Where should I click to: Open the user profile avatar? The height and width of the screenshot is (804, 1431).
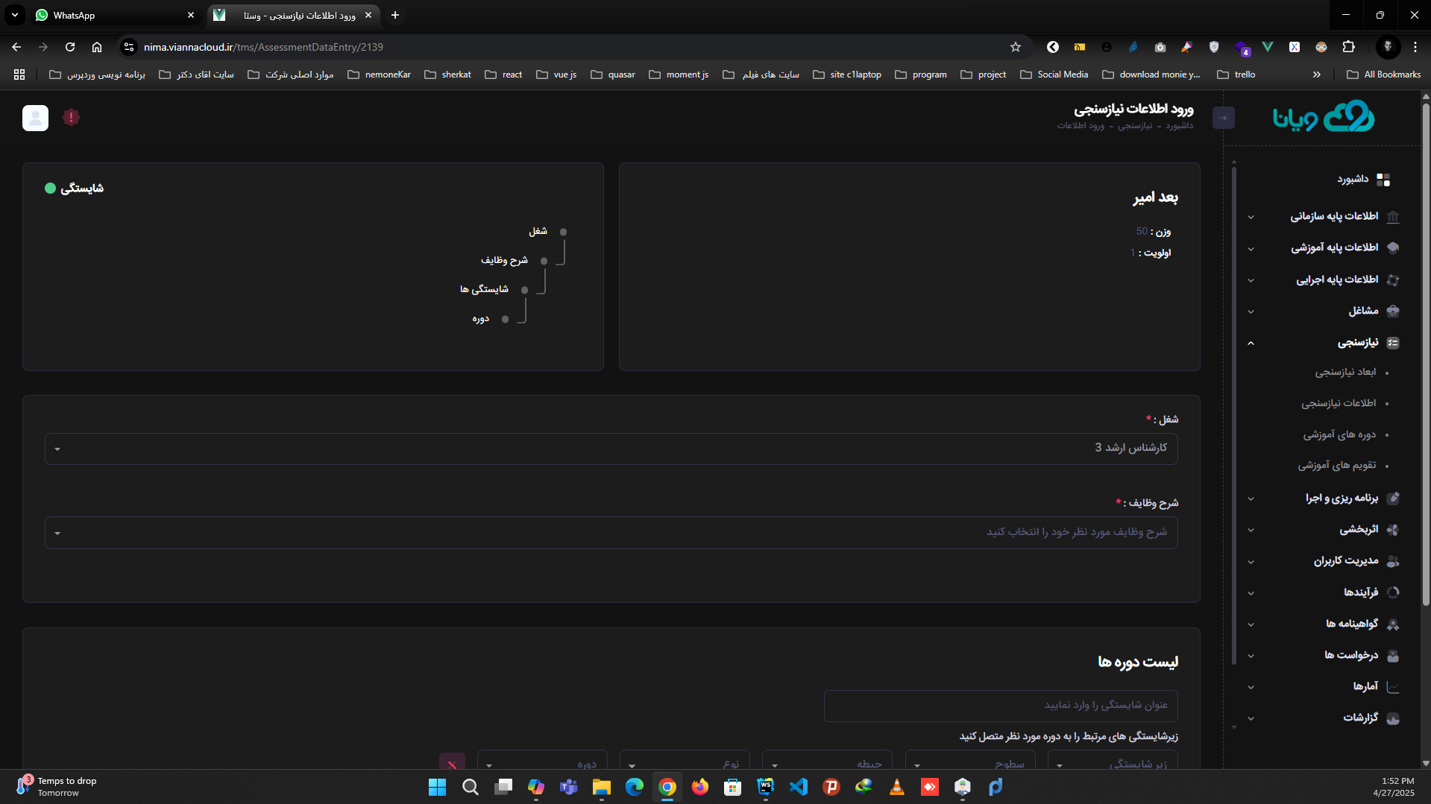pos(35,118)
